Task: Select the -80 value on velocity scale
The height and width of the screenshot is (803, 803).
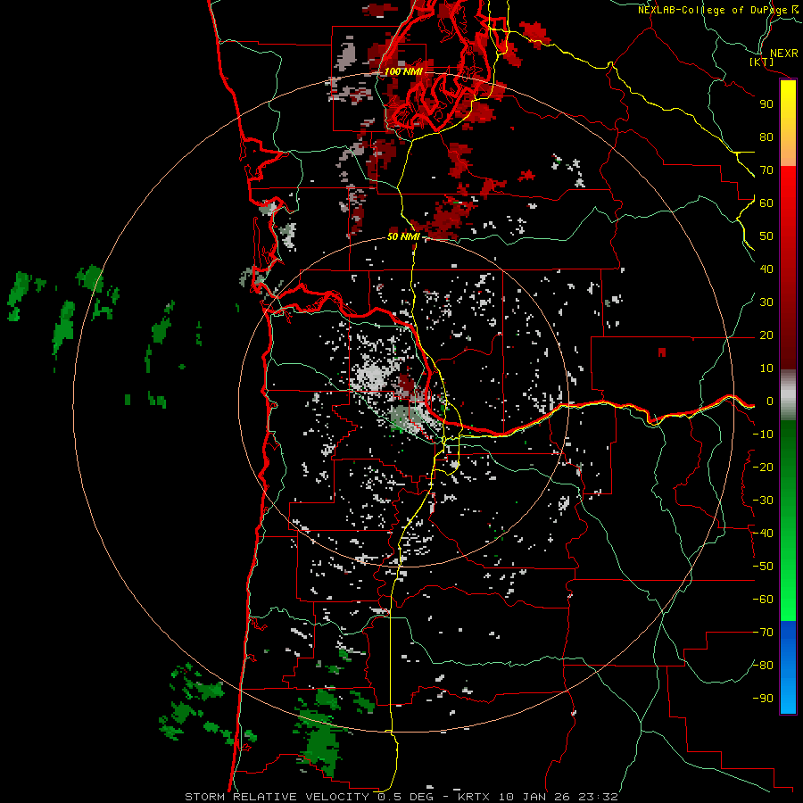Action: 763,666
